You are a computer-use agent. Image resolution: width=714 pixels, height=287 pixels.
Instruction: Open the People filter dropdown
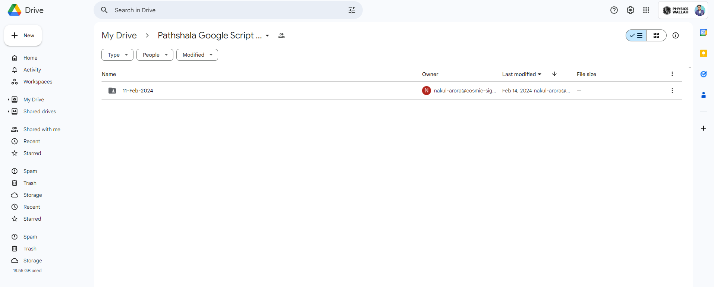click(x=155, y=55)
